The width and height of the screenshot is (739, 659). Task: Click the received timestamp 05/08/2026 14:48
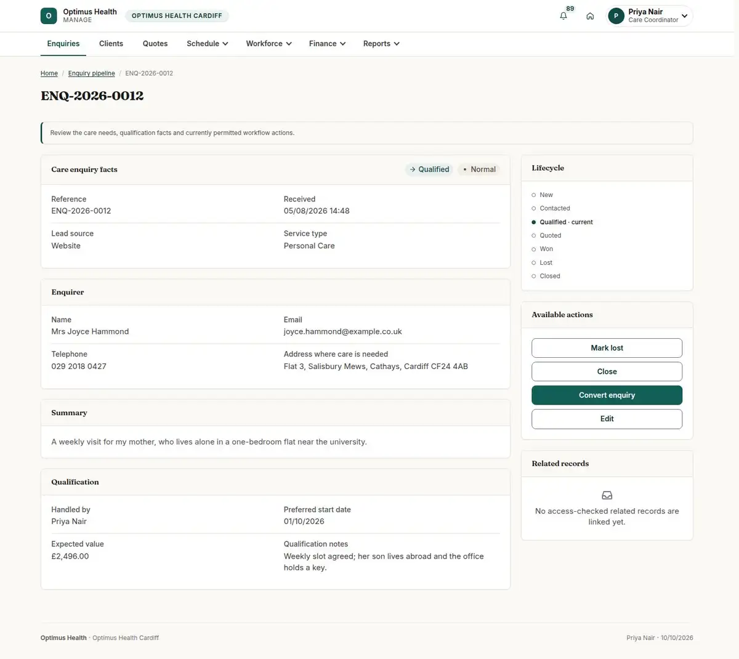click(x=317, y=211)
